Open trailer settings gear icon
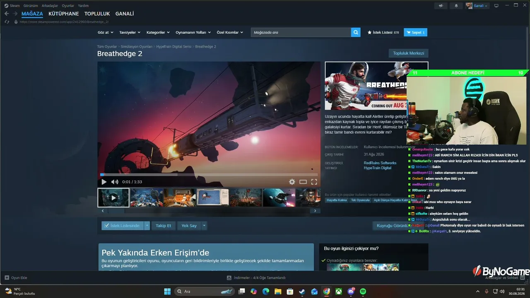530x298 pixels. [x=292, y=182]
